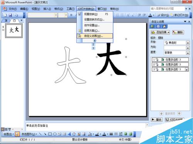This screenshot has width=193, height=144.
Task: Click the Line Color brush icon
Action: click(x=97, y=134)
